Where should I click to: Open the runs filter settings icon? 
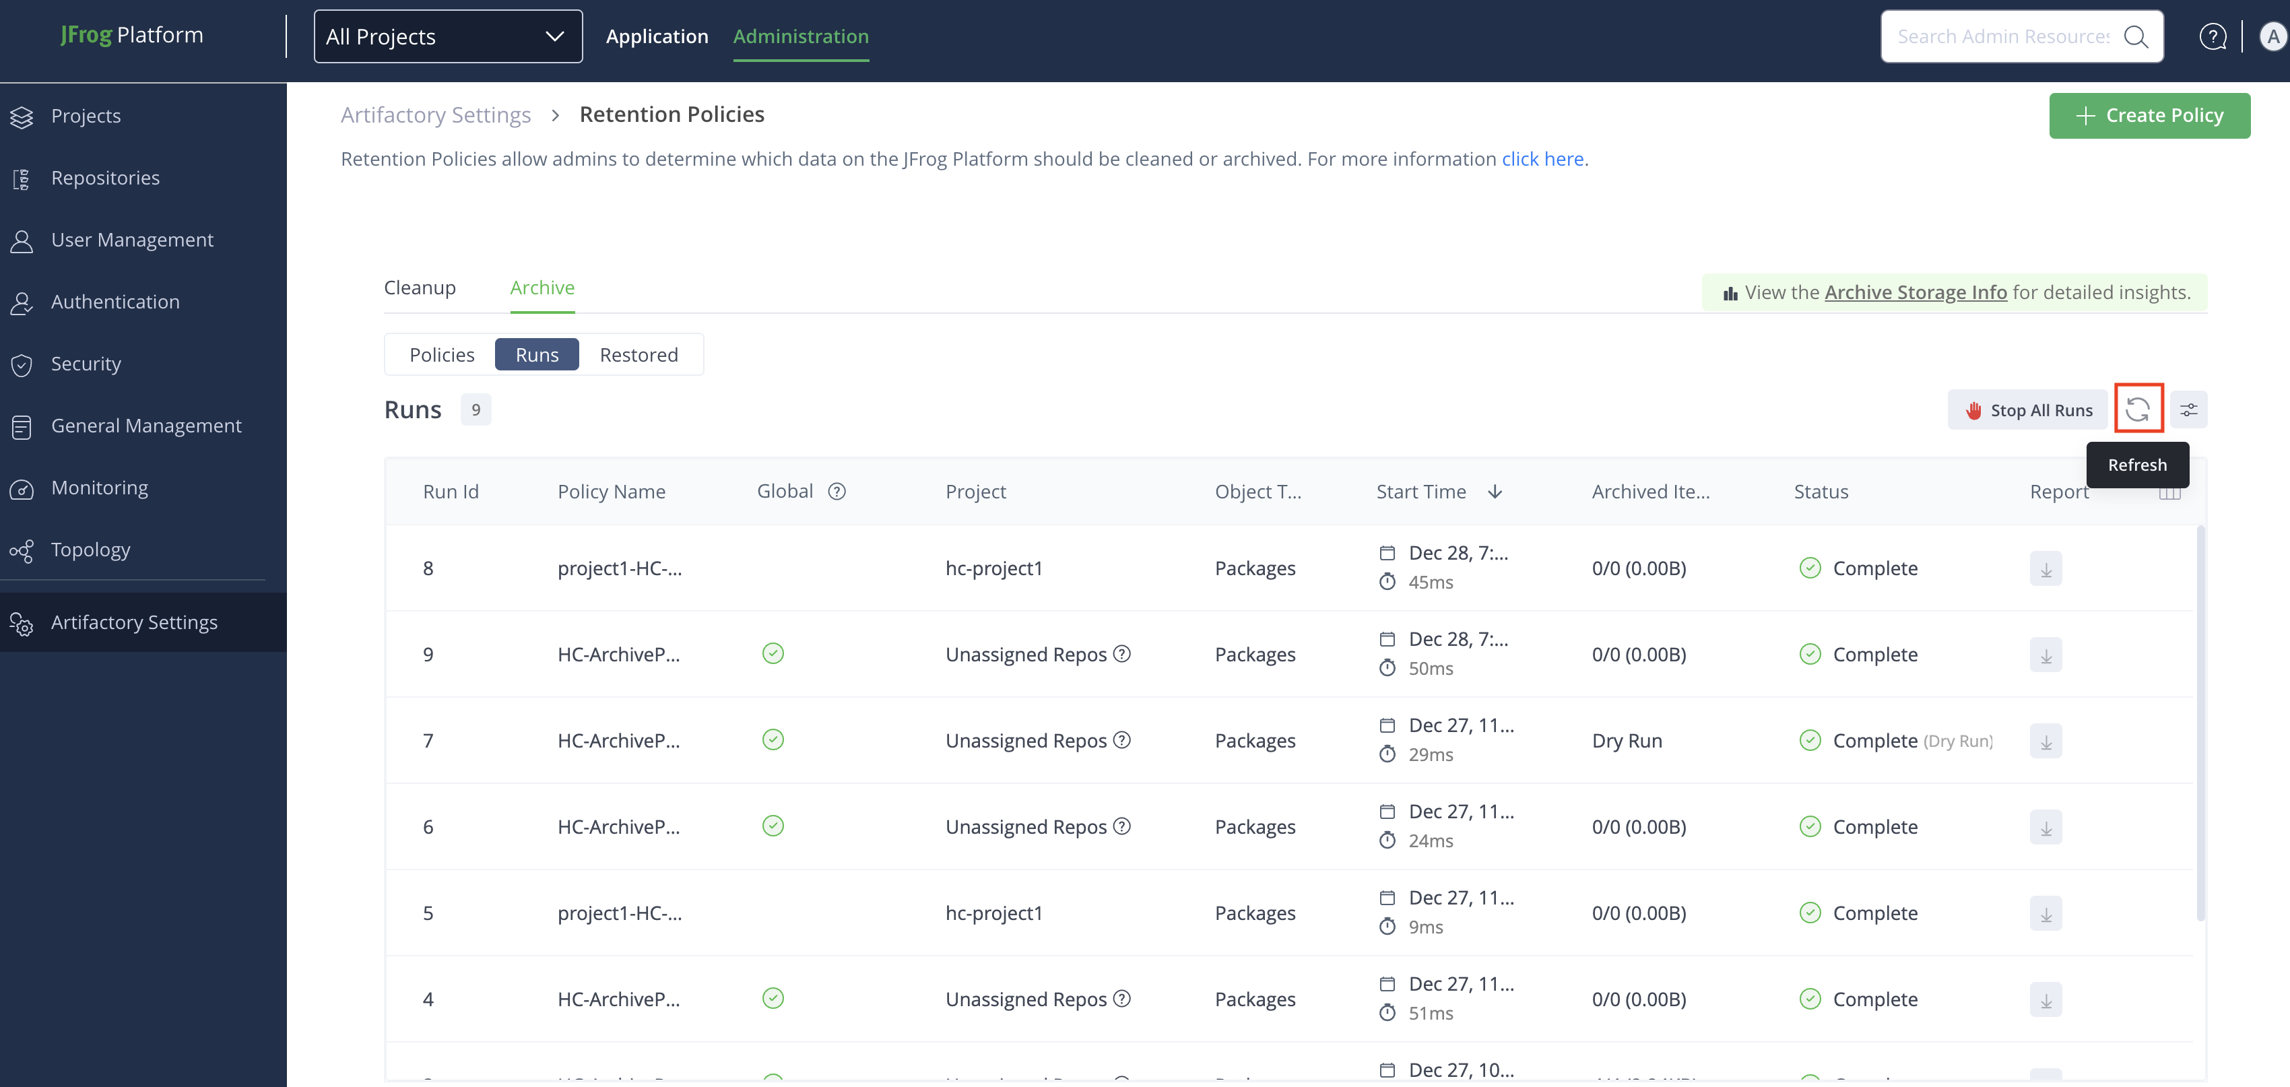point(2189,409)
